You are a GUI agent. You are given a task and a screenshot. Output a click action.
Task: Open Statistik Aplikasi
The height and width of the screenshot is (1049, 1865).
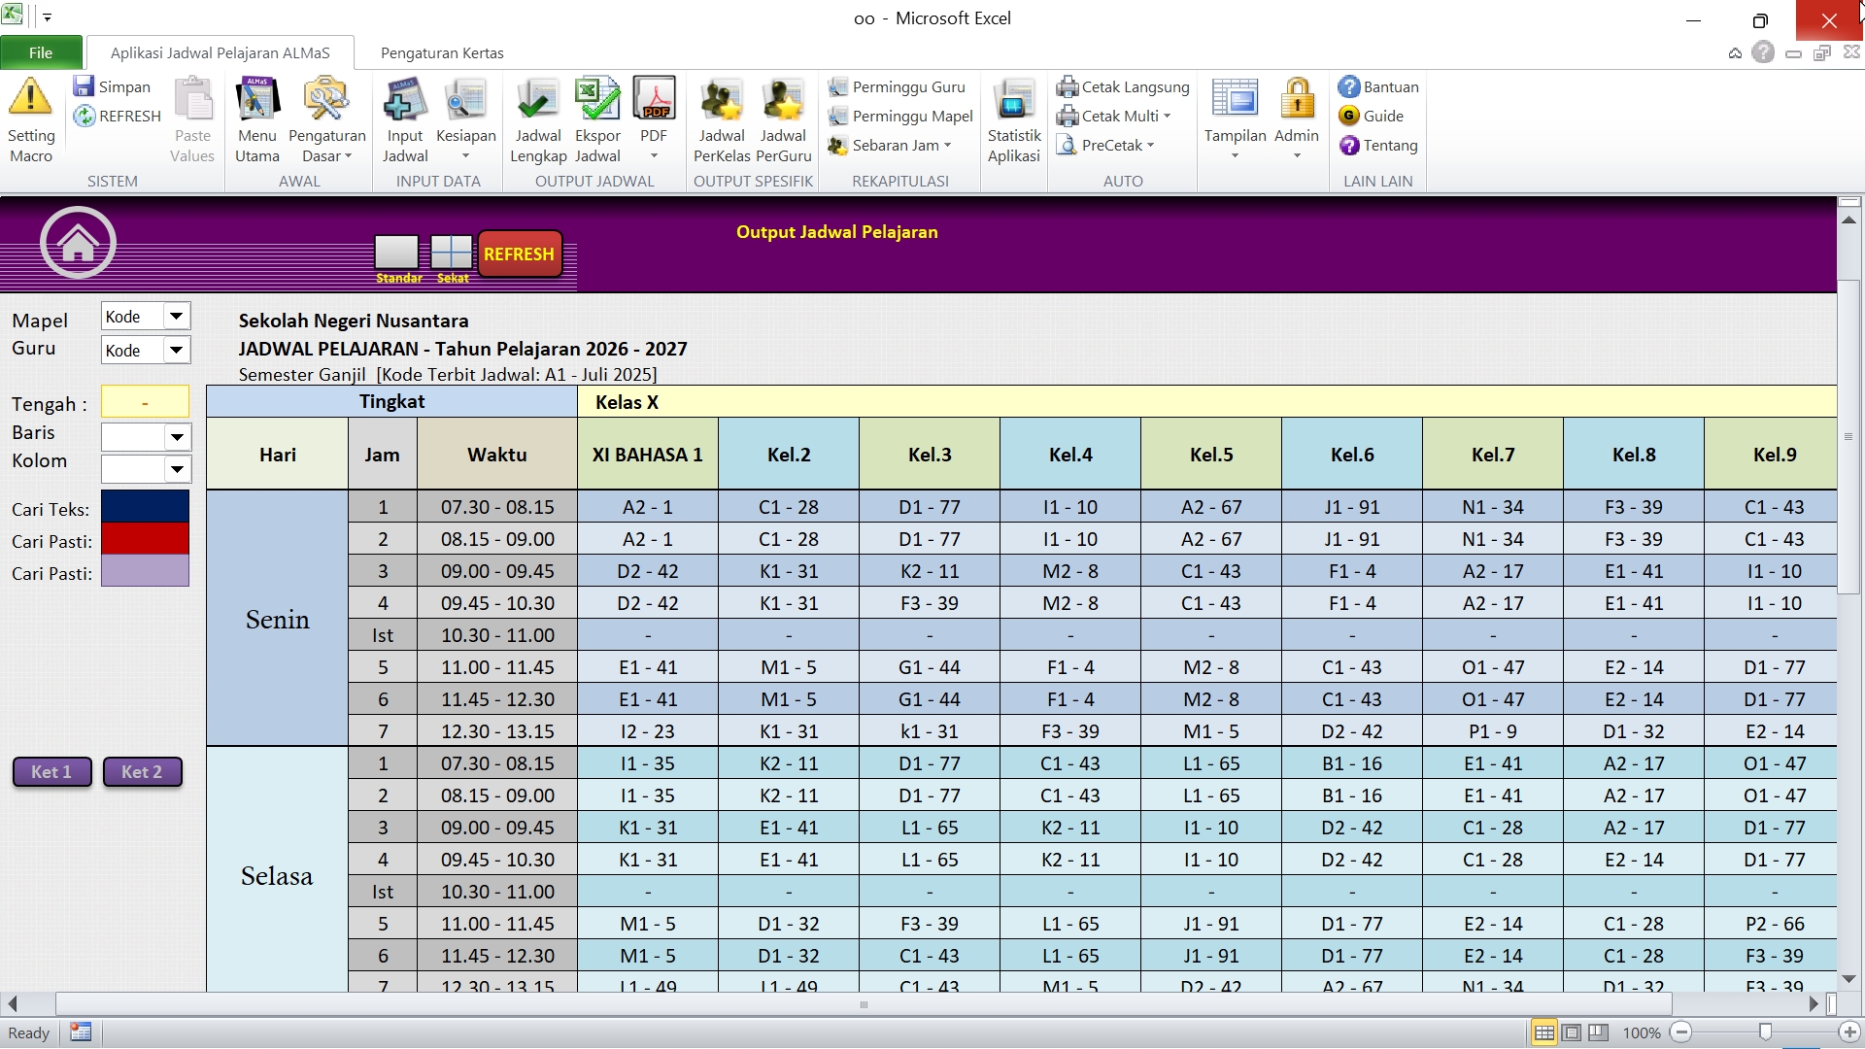[1013, 100]
